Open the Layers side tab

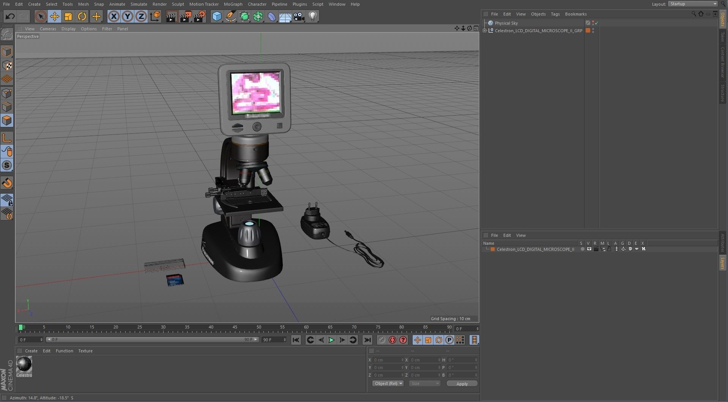click(x=722, y=263)
